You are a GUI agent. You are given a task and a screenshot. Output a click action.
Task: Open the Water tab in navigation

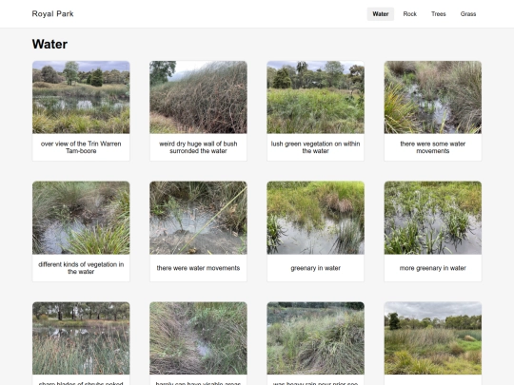click(380, 14)
